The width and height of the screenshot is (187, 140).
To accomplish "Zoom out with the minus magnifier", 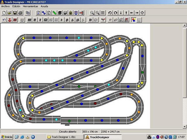I will (92, 13).
